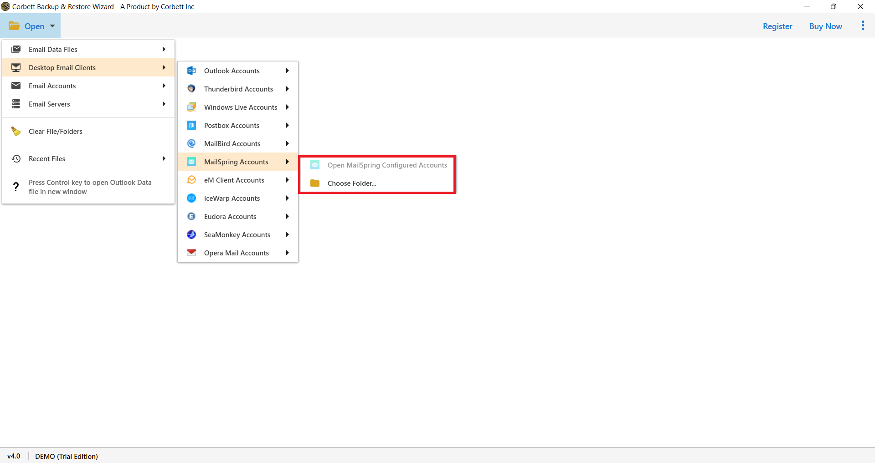Click the Eudora icon in submenu
The height and width of the screenshot is (463, 875).
click(x=191, y=216)
